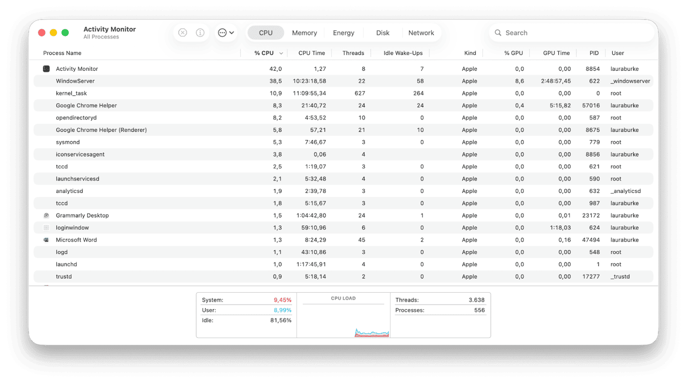Open the Energy view
The image size is (687, 383).
[x=344, y=32]
